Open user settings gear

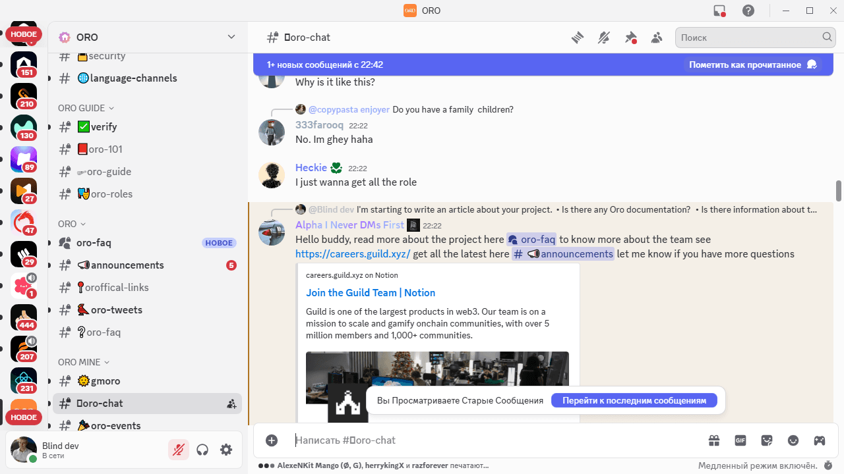[x=226, y=450]
